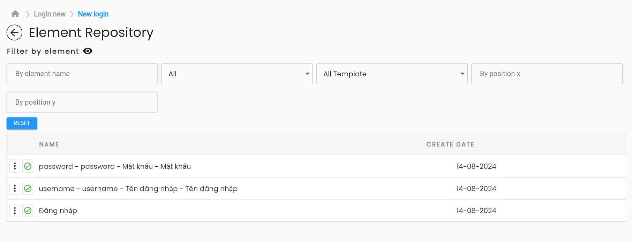The width and height of the screenshot is (632, 242).
Task: Toggle the filter visibility eye icon
Action: 88,51
